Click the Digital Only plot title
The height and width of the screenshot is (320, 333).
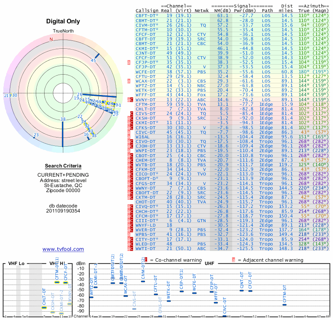(63, 21)
